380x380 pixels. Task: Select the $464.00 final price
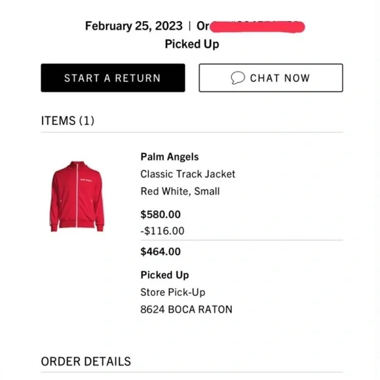point(161,252)
